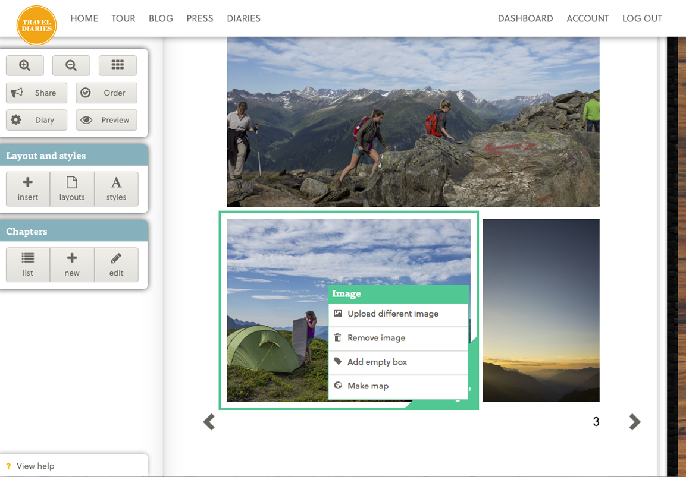This screenshot has height=477, width=686.
Task: Go to DASHBOARD
Action: tap(525, 18)
